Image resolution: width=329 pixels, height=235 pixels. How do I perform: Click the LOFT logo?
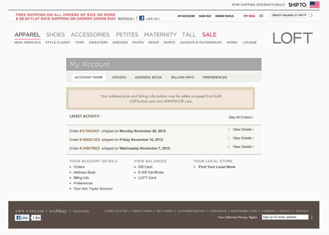(x=293, y=38)
